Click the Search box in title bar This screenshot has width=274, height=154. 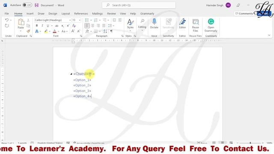tap(139, 5)
